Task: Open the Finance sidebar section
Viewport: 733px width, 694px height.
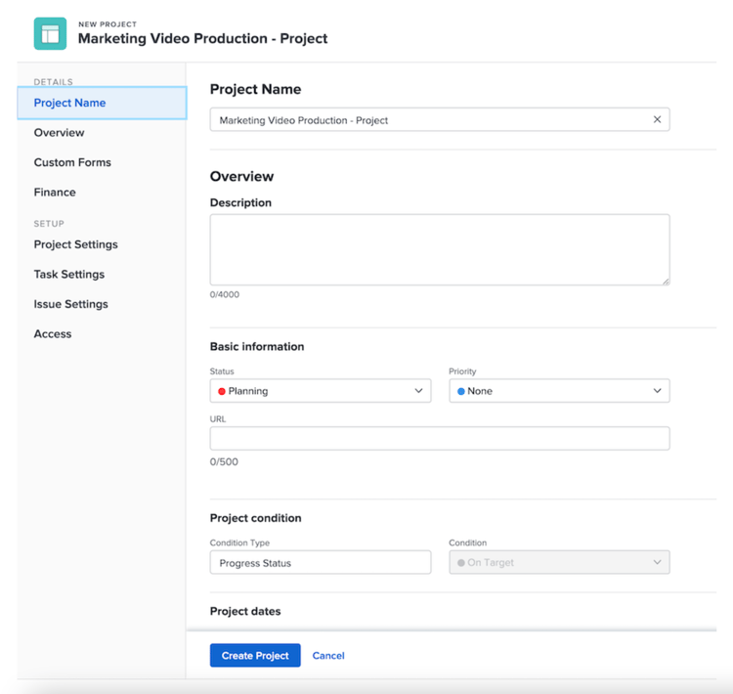Action: 55,193
